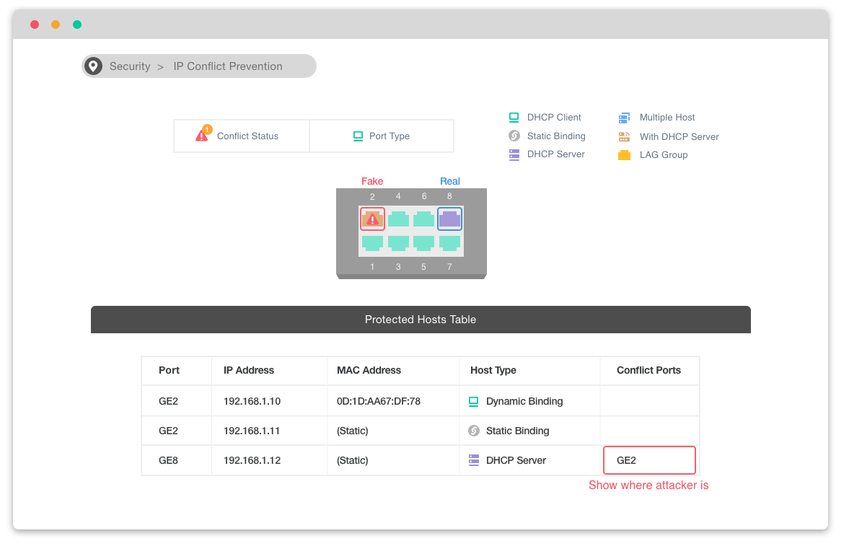Image resolution: width=849 pixels, height=554 pixels.
Task: Select the GE8 port cell
Action: (168, 460)
